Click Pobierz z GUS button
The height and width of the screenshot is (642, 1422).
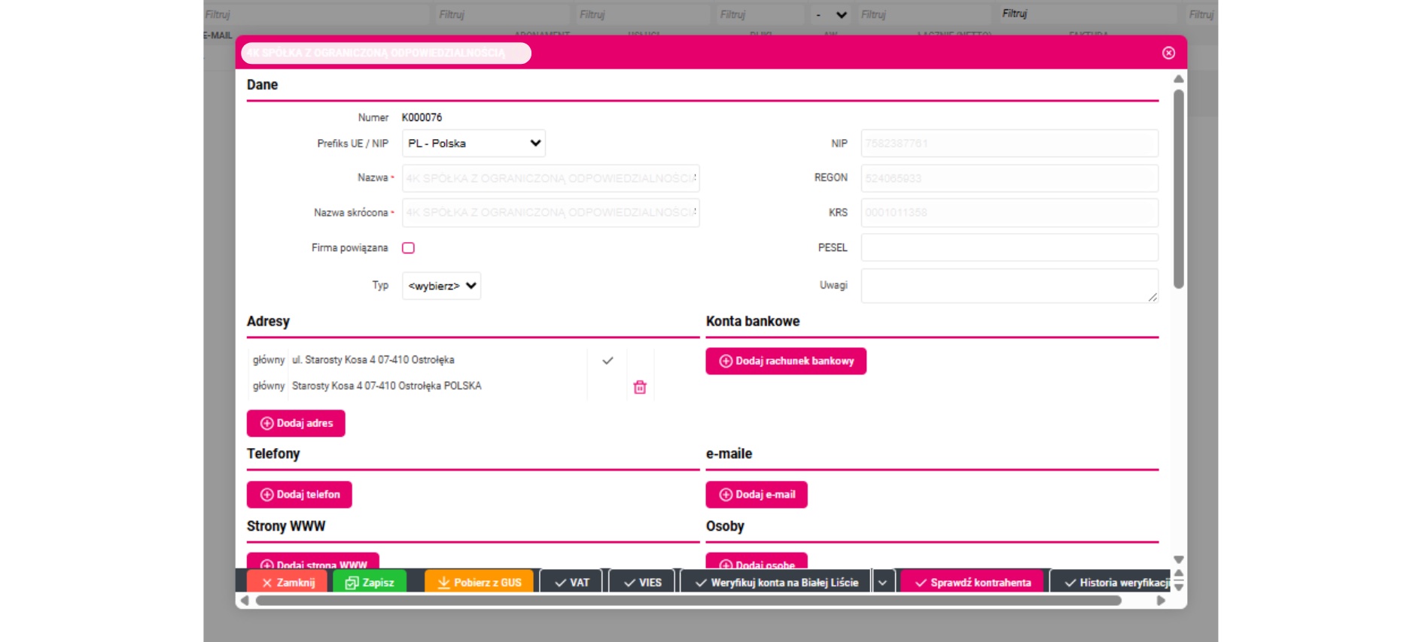click(x=479, y=583)
